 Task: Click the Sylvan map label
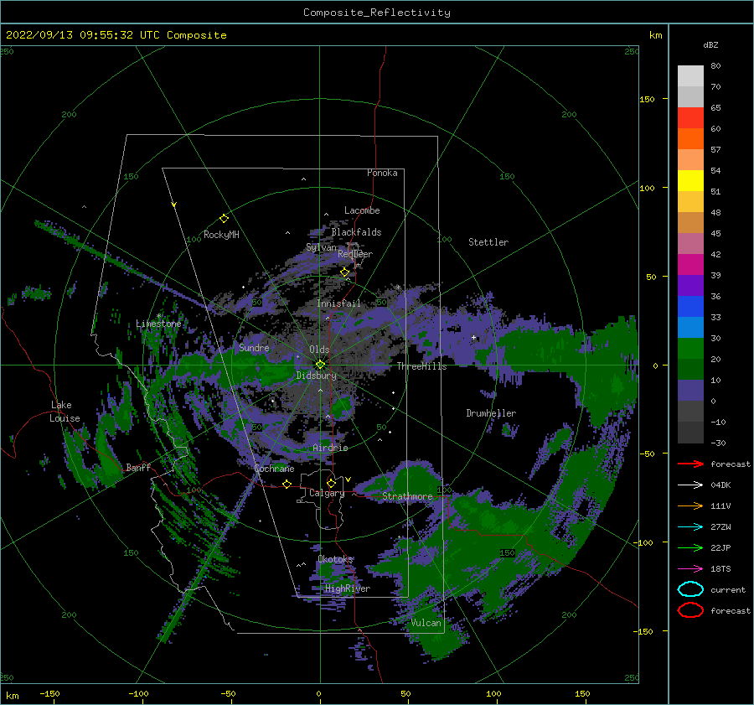point(321,247)
